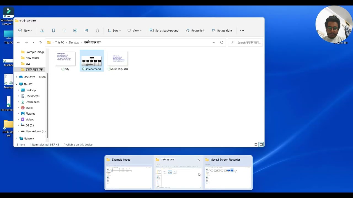Expand the OneDrive - Personal tree node
The image size is (353, 198).
click(x=16, y=77)
